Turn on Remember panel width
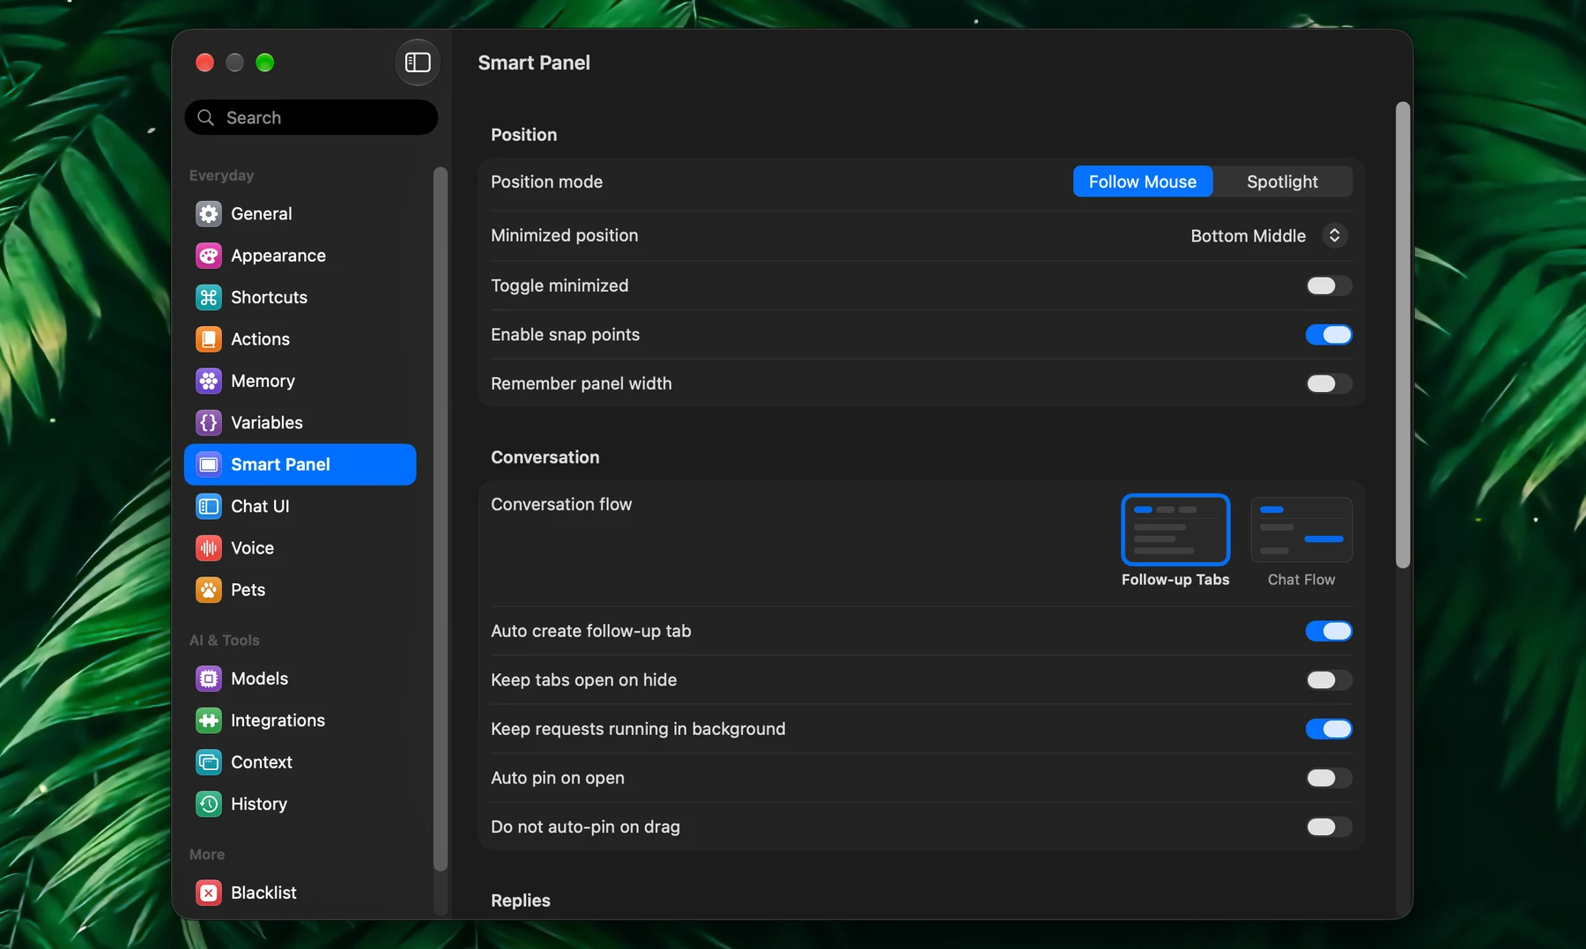 coord(1329,383)
